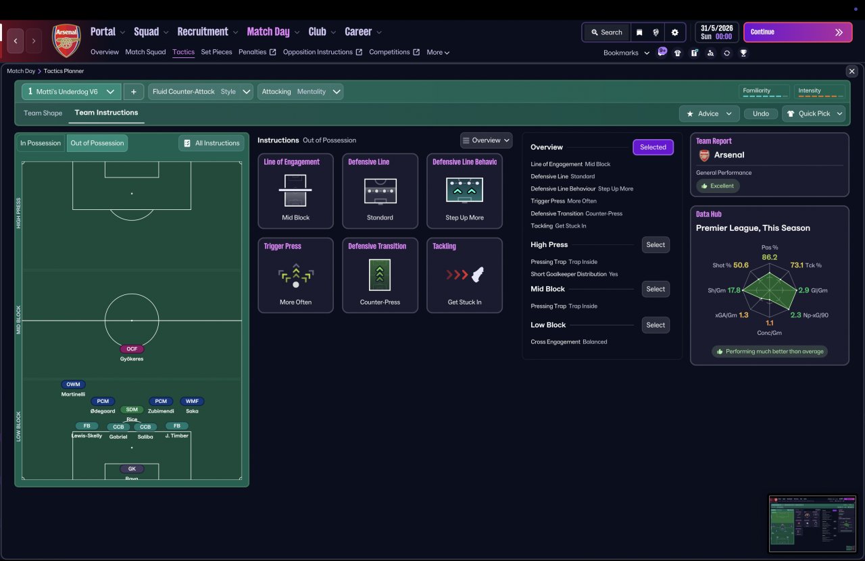
Task: Open the Tackling instruction card
Action: click(465, 275)
